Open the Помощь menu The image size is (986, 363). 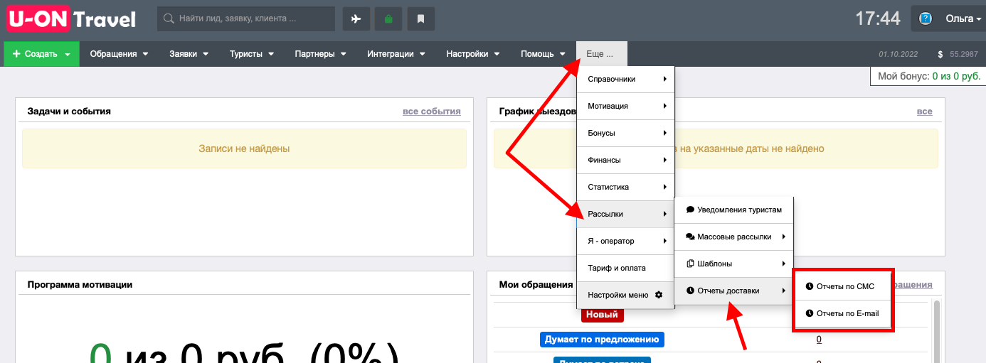tap(543, 54)
